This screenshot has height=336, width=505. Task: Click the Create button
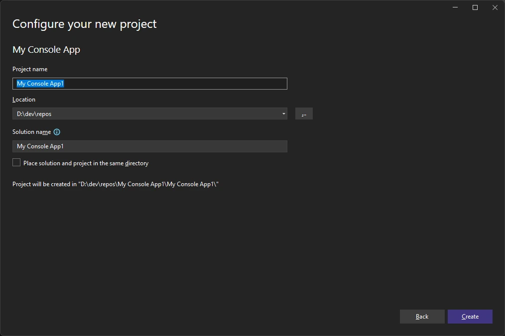tap(470, 316)
